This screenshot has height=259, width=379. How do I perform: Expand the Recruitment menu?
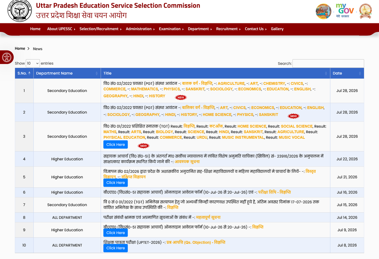tap(228, 29)
